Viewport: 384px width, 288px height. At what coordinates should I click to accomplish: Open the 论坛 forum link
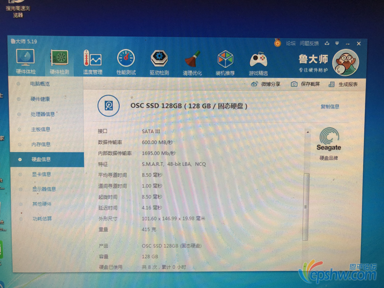tap(291, 43)
